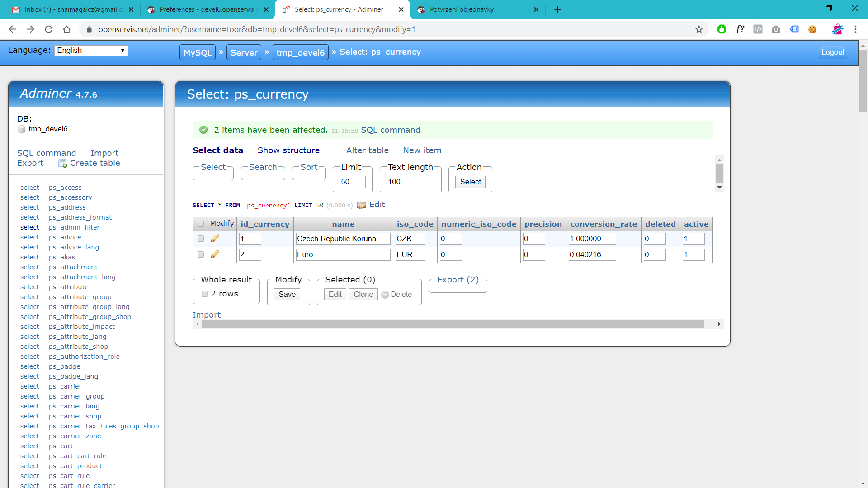This screenshot has height=488, width=868.
Task: Open the cookie extension icon in toolbar
Action: pos(812,29)
